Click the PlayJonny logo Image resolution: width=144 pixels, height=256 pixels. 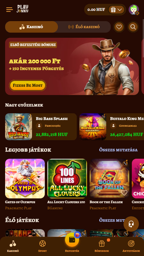click(x=22, y=9)
